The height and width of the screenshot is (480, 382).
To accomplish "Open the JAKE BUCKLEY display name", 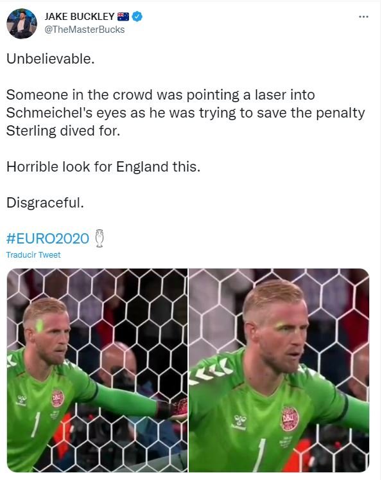I will click(80, 16).
